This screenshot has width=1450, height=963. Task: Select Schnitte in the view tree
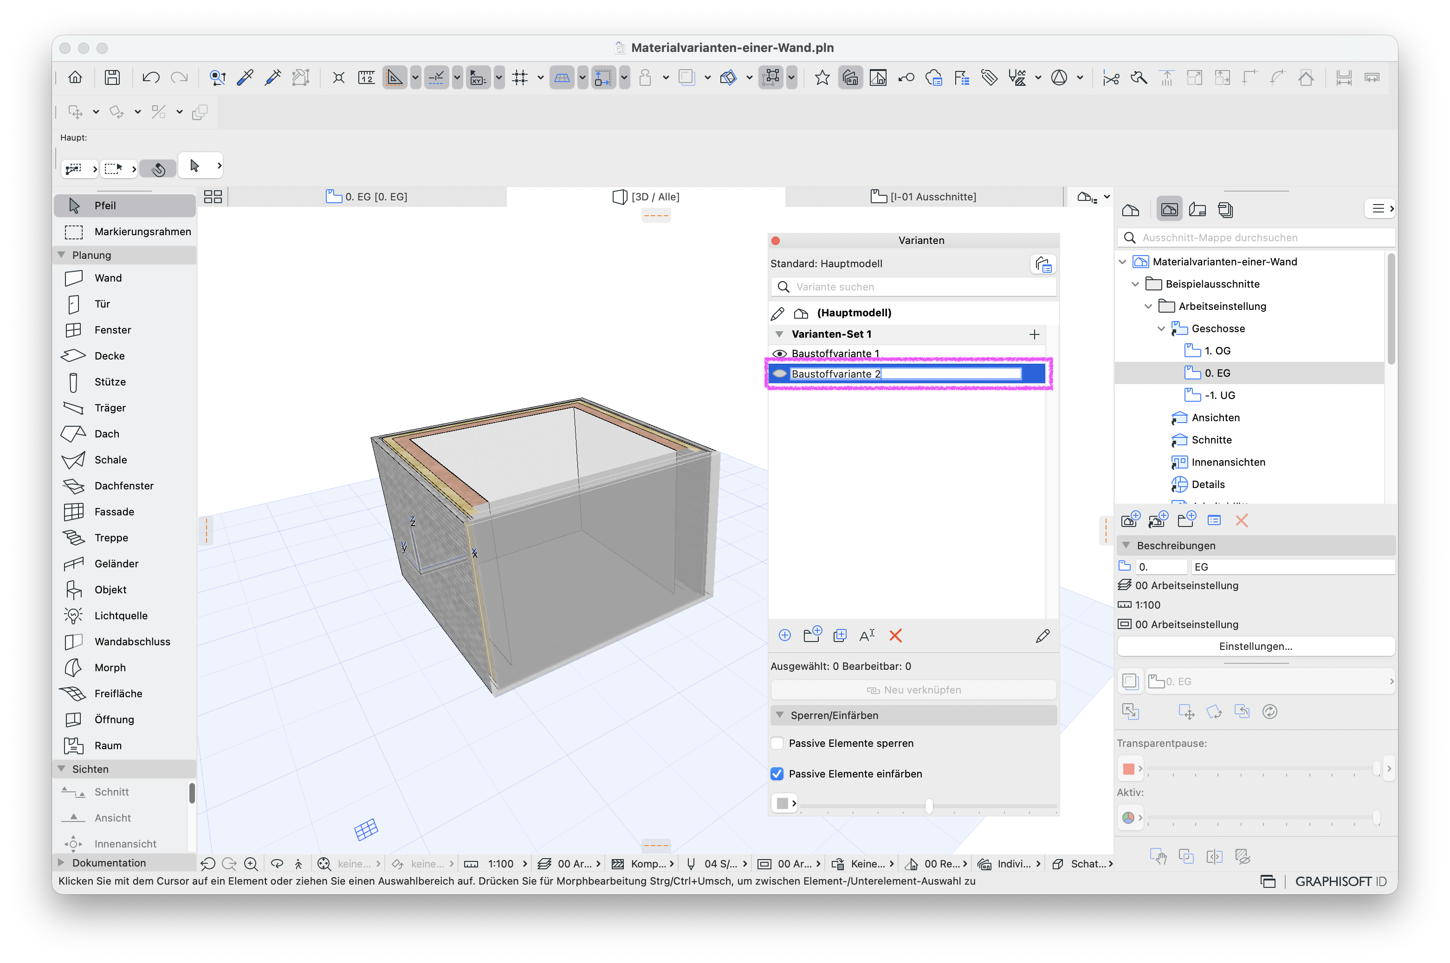(1211, 440)
